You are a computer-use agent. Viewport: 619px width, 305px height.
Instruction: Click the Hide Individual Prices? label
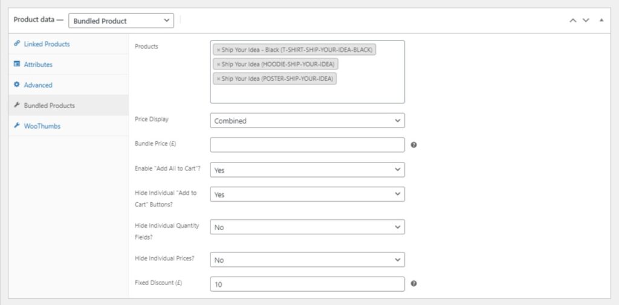(x=164, y=258)
